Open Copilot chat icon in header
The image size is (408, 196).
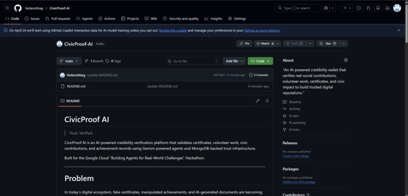tap(326, 8)
